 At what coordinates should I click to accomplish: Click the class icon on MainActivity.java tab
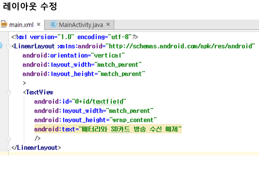[53, 25]
